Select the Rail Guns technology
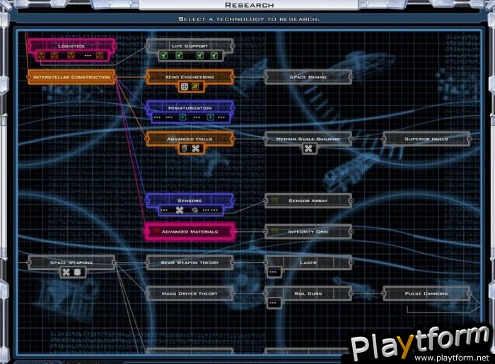495x364 pixels. point(308,293)
